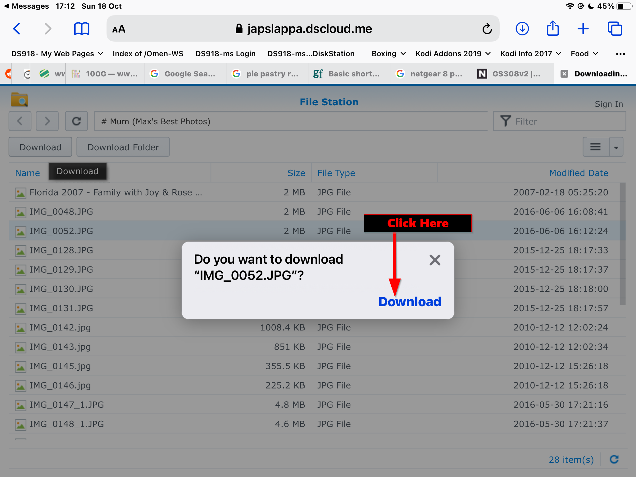This screenshot has height=477, width=636.
Task: Open Safari bookmarks book icon
Action: coord(82,29)
